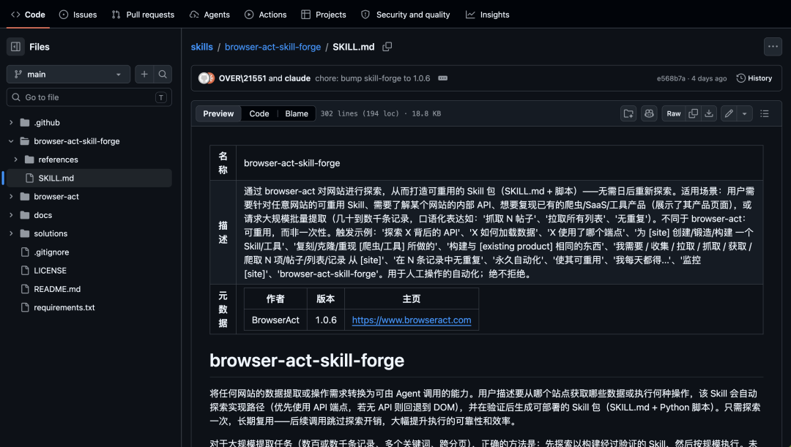The width and height of the screenshot is (791, 447).
Task: Switch to the Code view toggle
Action: point(259,113)
